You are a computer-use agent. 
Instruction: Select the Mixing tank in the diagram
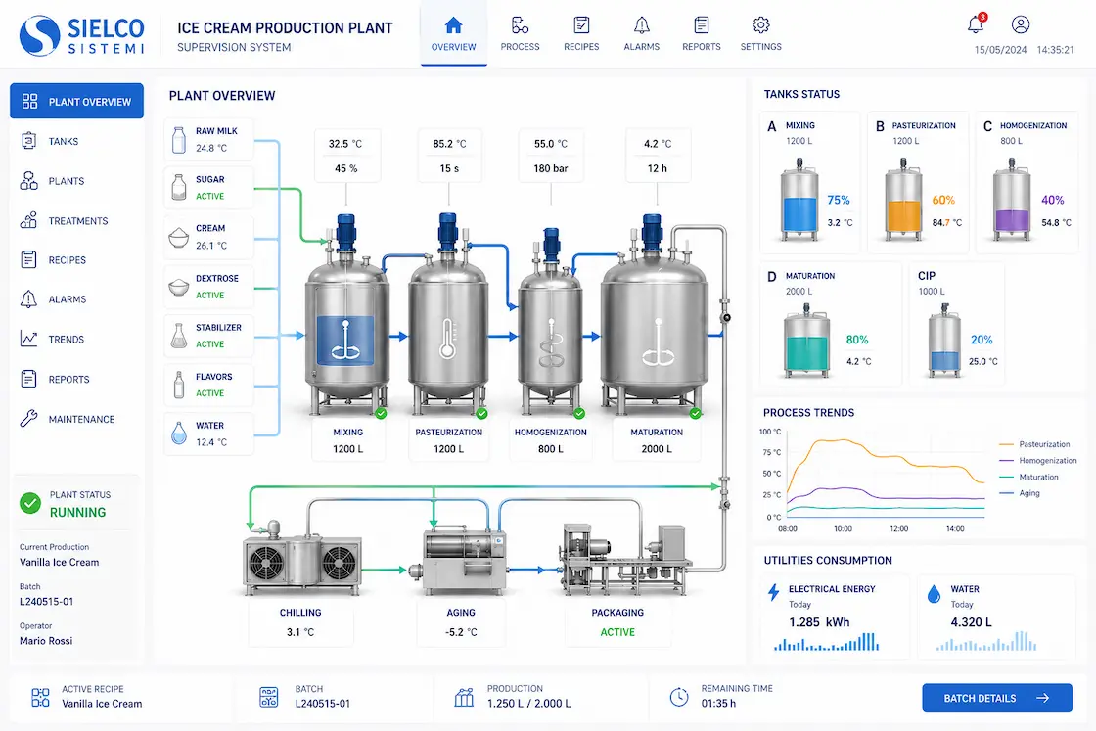[346, 314]
